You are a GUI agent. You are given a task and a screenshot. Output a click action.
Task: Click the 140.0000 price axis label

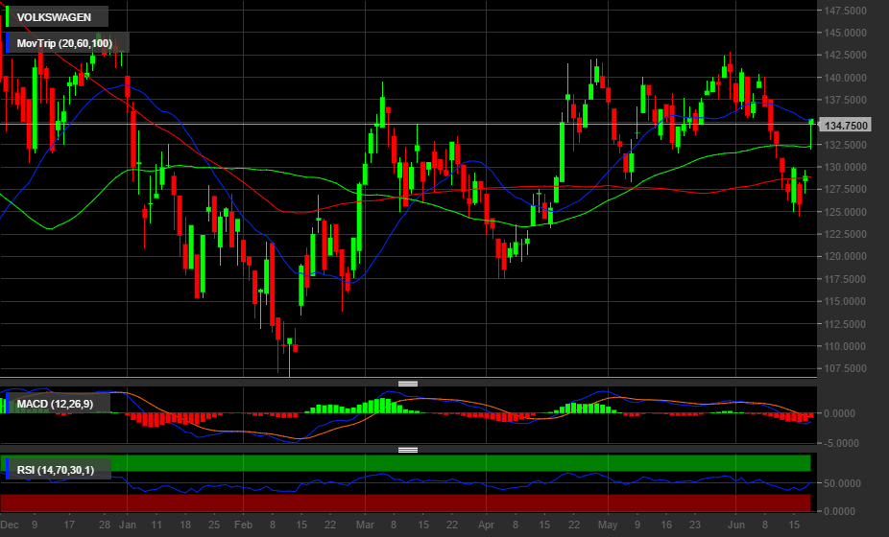(x=846, y=78)
